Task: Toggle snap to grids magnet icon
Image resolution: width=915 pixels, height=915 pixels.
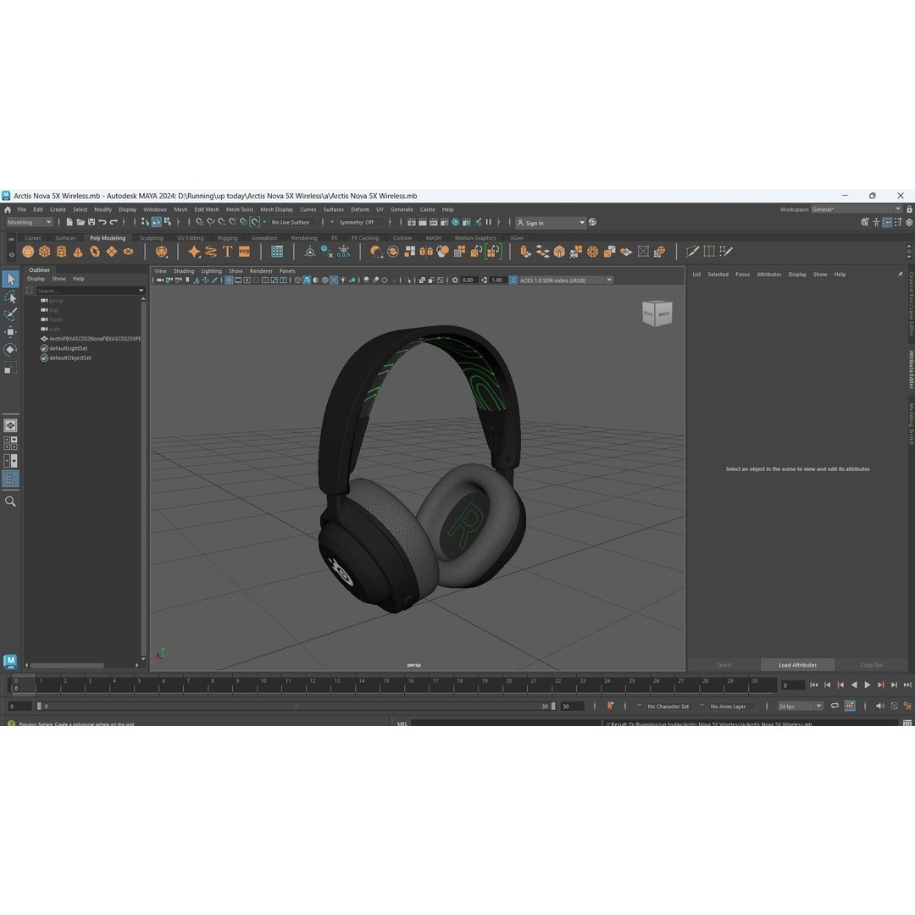Action: pyautogui.click(x=200, y=222)
